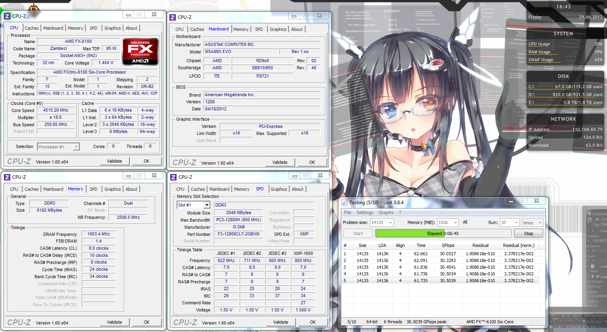Screen dimensions: 607x332
Task: Click BIOS date '04/18/2012' field
Action: (262, 109)
